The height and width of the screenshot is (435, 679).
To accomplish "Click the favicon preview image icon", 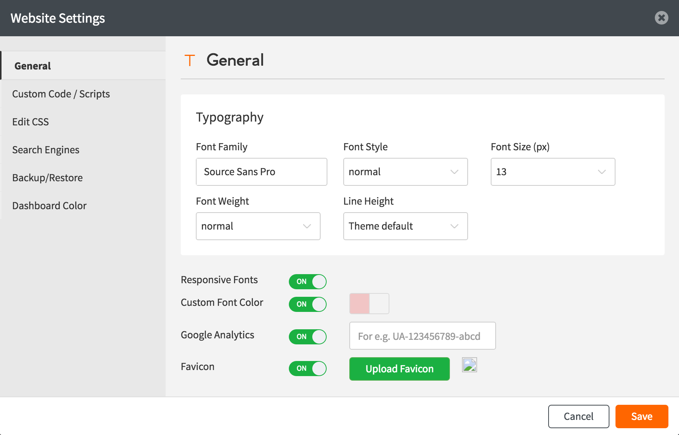I will (469, 365).
